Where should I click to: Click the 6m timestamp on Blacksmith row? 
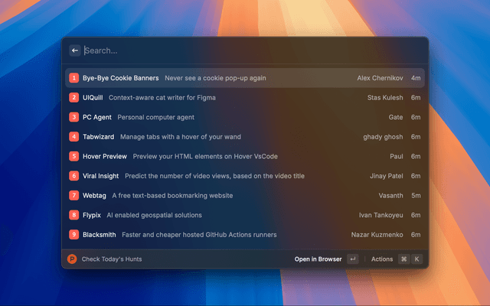[x=416, y=235]
